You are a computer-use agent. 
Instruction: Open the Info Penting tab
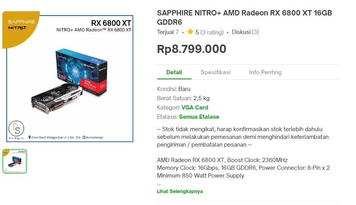click(265, 72)
